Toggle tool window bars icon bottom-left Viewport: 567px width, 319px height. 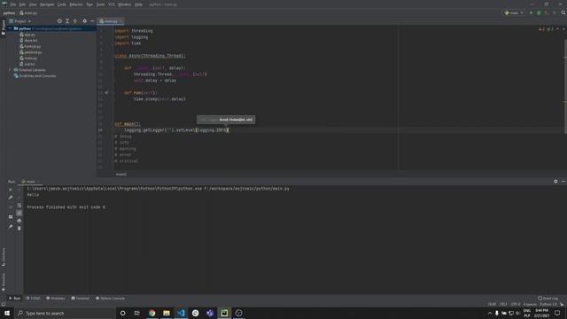(4, 305)
